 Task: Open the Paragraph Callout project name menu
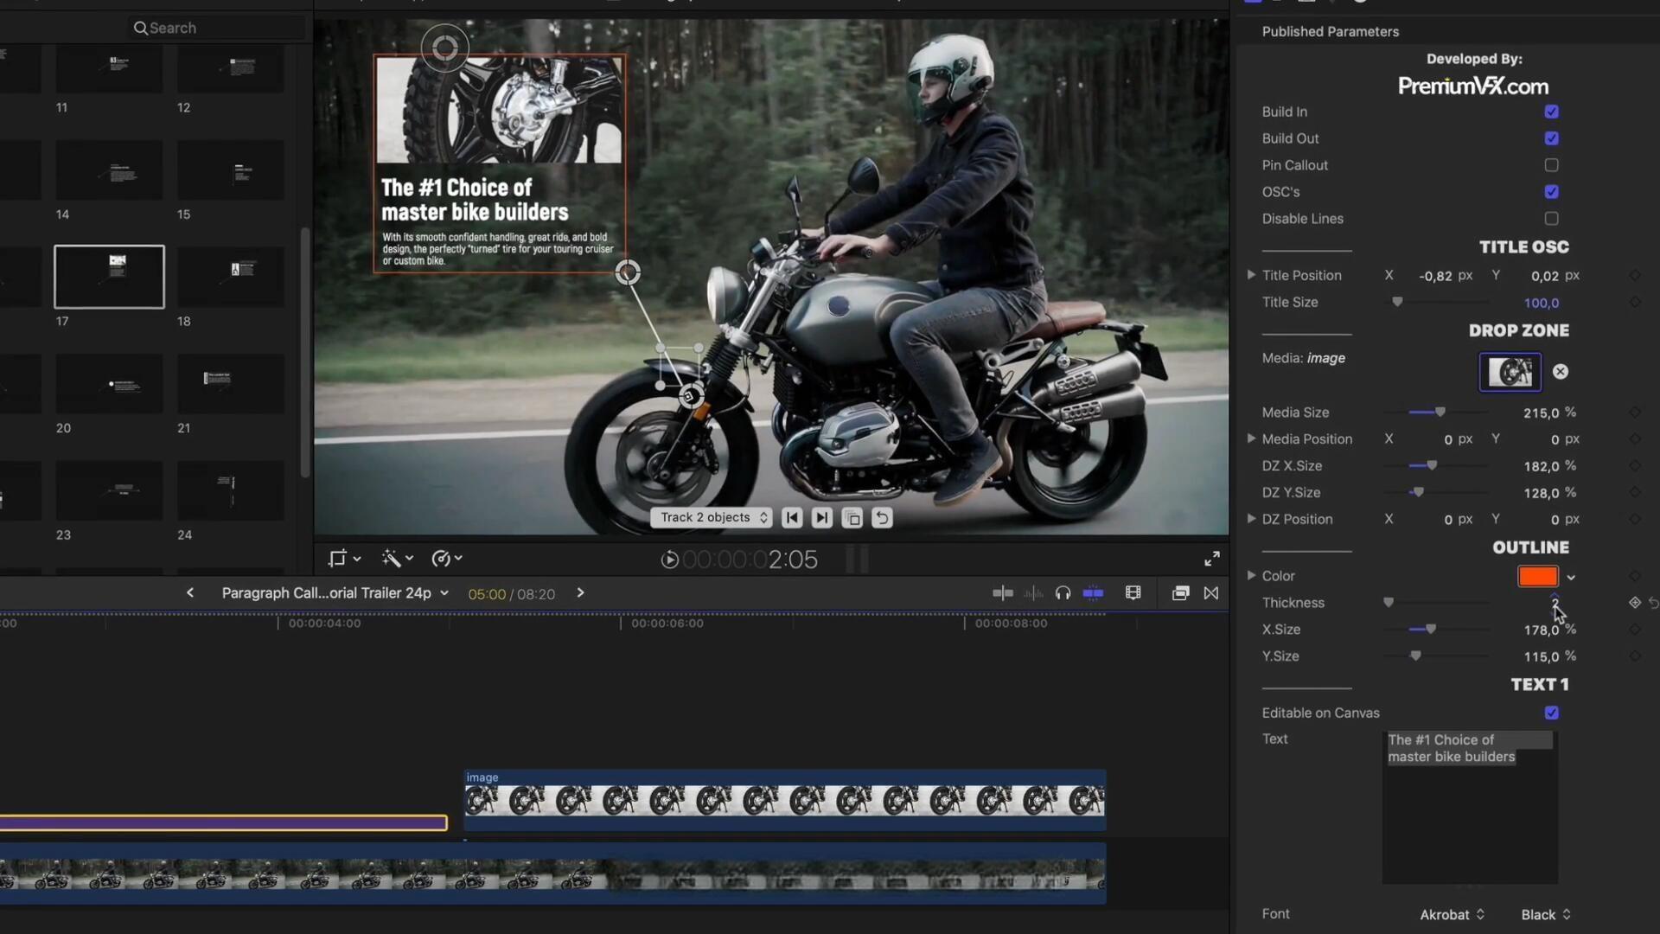point(335,593)
